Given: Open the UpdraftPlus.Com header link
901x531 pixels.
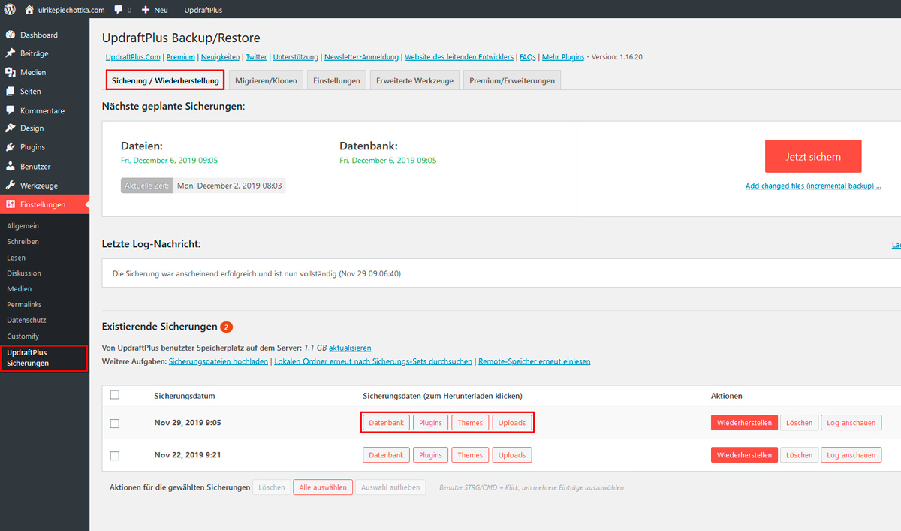Looking at the screenshot, I should [x=134, y=57].
